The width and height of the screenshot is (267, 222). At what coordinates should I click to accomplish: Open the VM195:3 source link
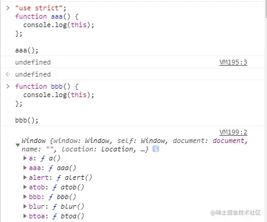click(233, 62)
